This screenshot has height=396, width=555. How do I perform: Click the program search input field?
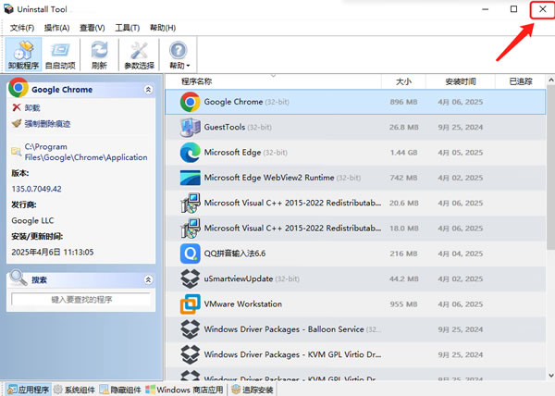coord(81,300)
